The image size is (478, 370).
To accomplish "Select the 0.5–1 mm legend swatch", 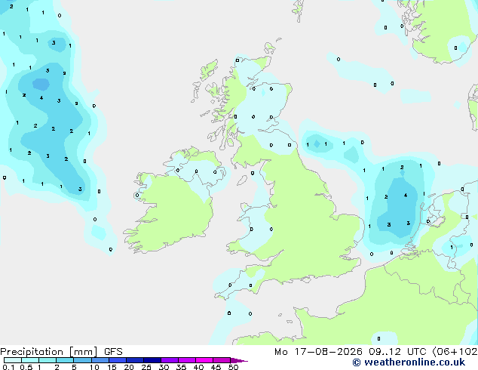I will click(x=30, y=360).
